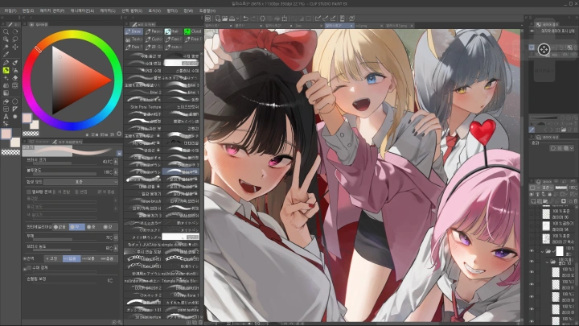Adjust the 손떨림 보정 value stepper
Screen dimensions: 579x326
(x=112, y=281)
